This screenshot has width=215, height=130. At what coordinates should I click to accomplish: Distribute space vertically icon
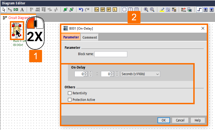pos(56,10)
